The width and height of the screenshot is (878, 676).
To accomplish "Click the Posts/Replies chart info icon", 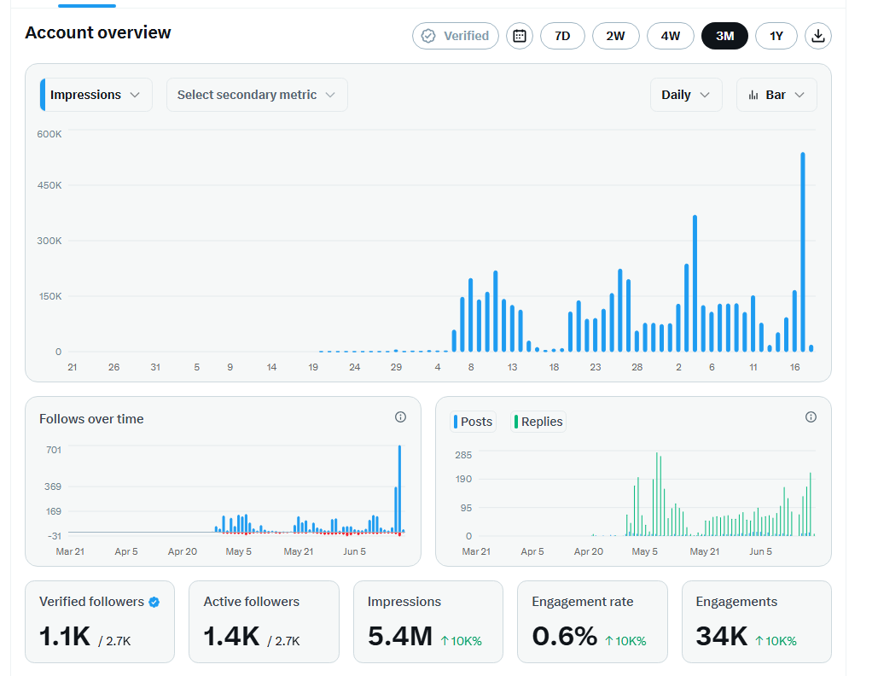I will click(811, 417).
